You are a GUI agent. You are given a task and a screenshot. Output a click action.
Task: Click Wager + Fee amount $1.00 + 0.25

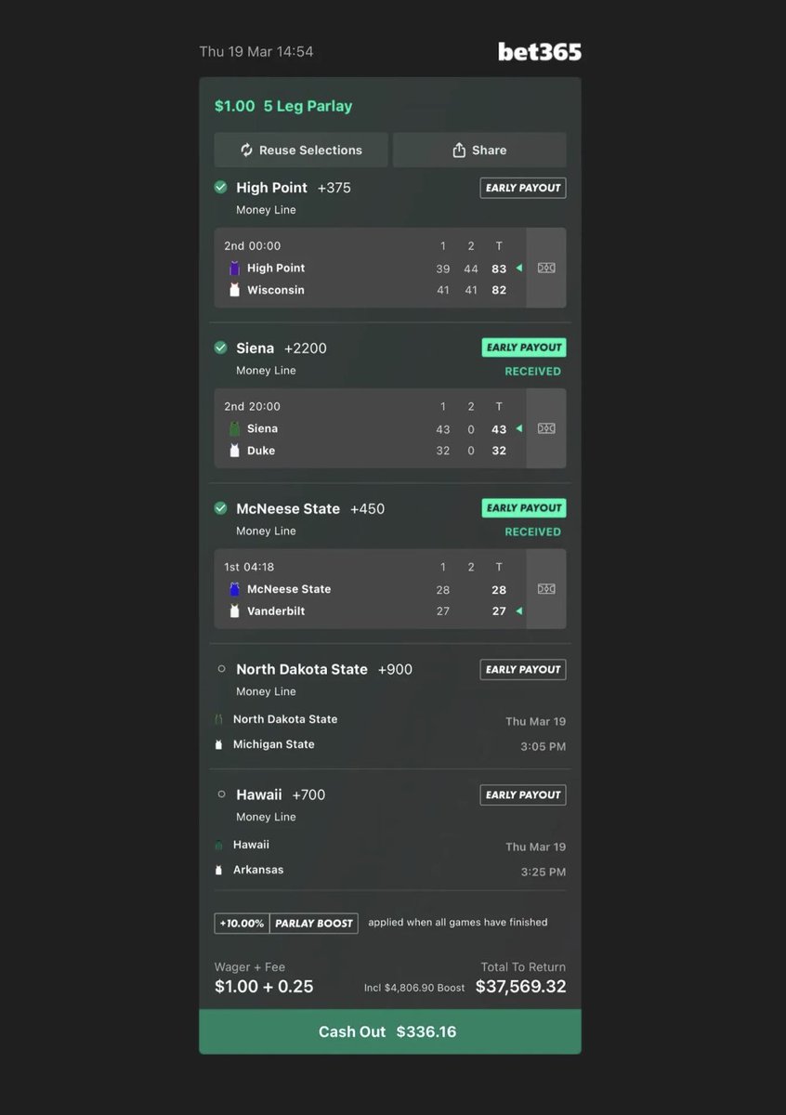(264, 986)
